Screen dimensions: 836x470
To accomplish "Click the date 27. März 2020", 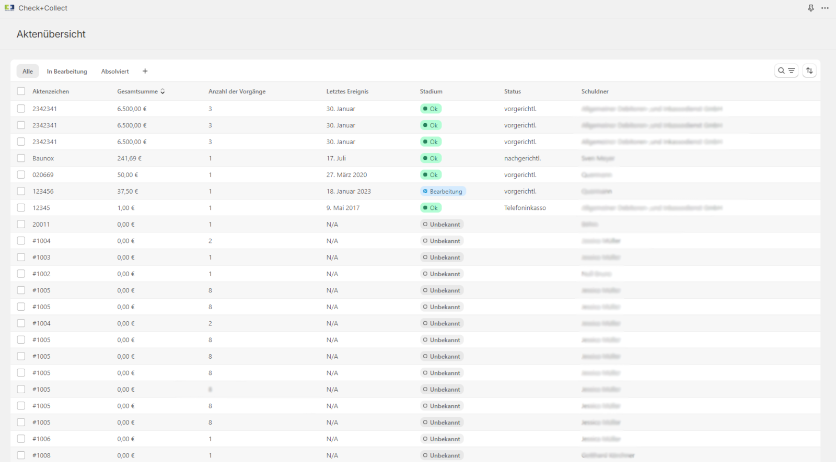I will pyautogui.click(x=346, y=175).
